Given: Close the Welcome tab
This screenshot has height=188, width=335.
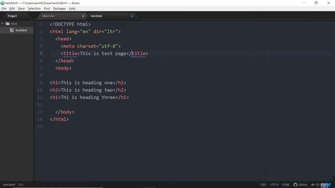Looking at the screenshot, I should 83,16.
